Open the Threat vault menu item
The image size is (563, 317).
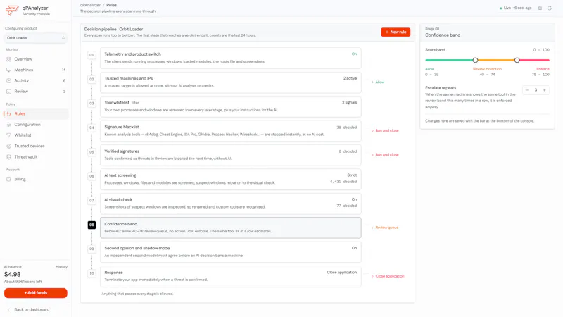36,156
